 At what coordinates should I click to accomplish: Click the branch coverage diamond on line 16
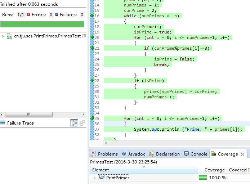click(92, 15)
